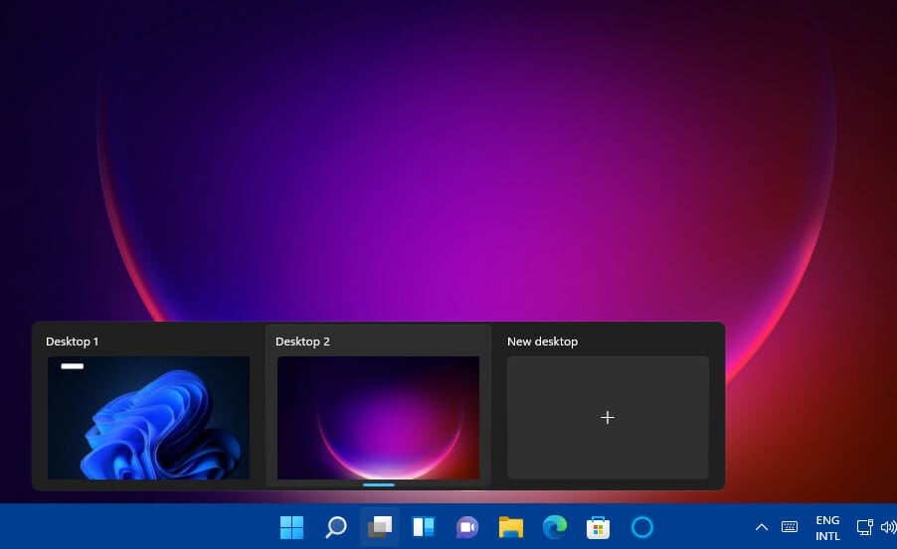This screenshot has width=897, height=549.
Task: Open the touch keyboard tray icon
Action: coord(790,527)
